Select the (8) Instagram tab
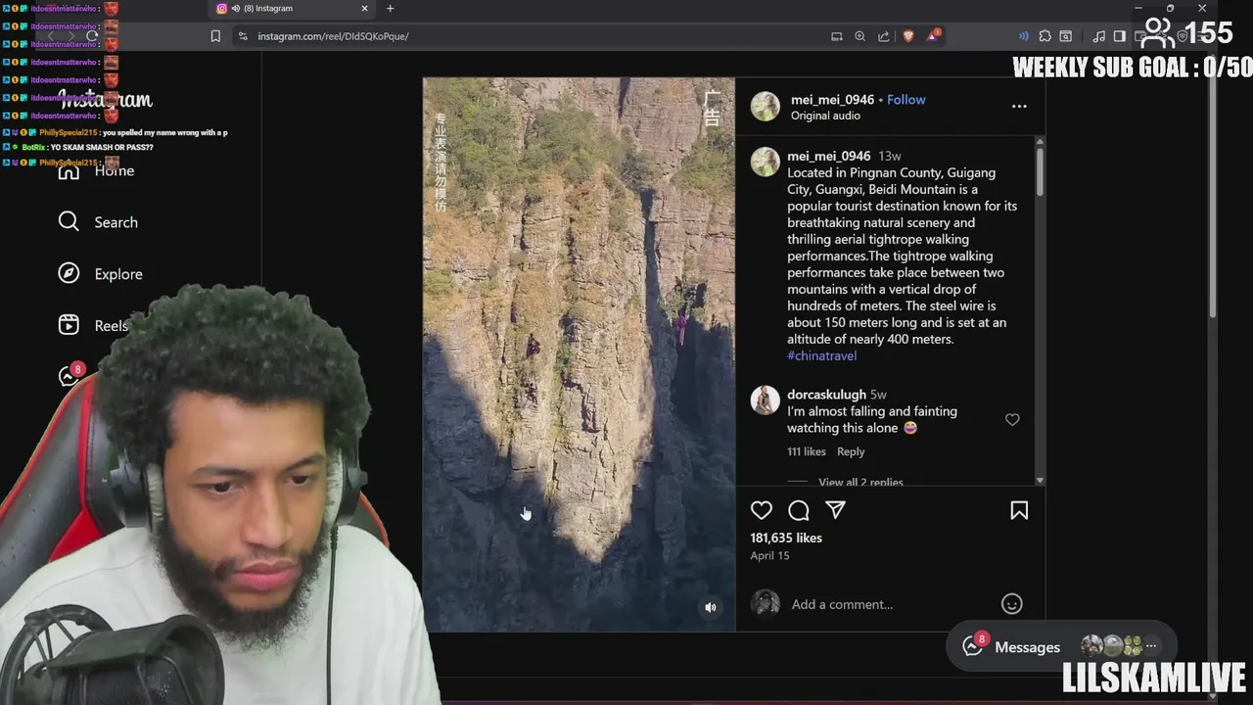1253x705 pixels. click(292, 9)
